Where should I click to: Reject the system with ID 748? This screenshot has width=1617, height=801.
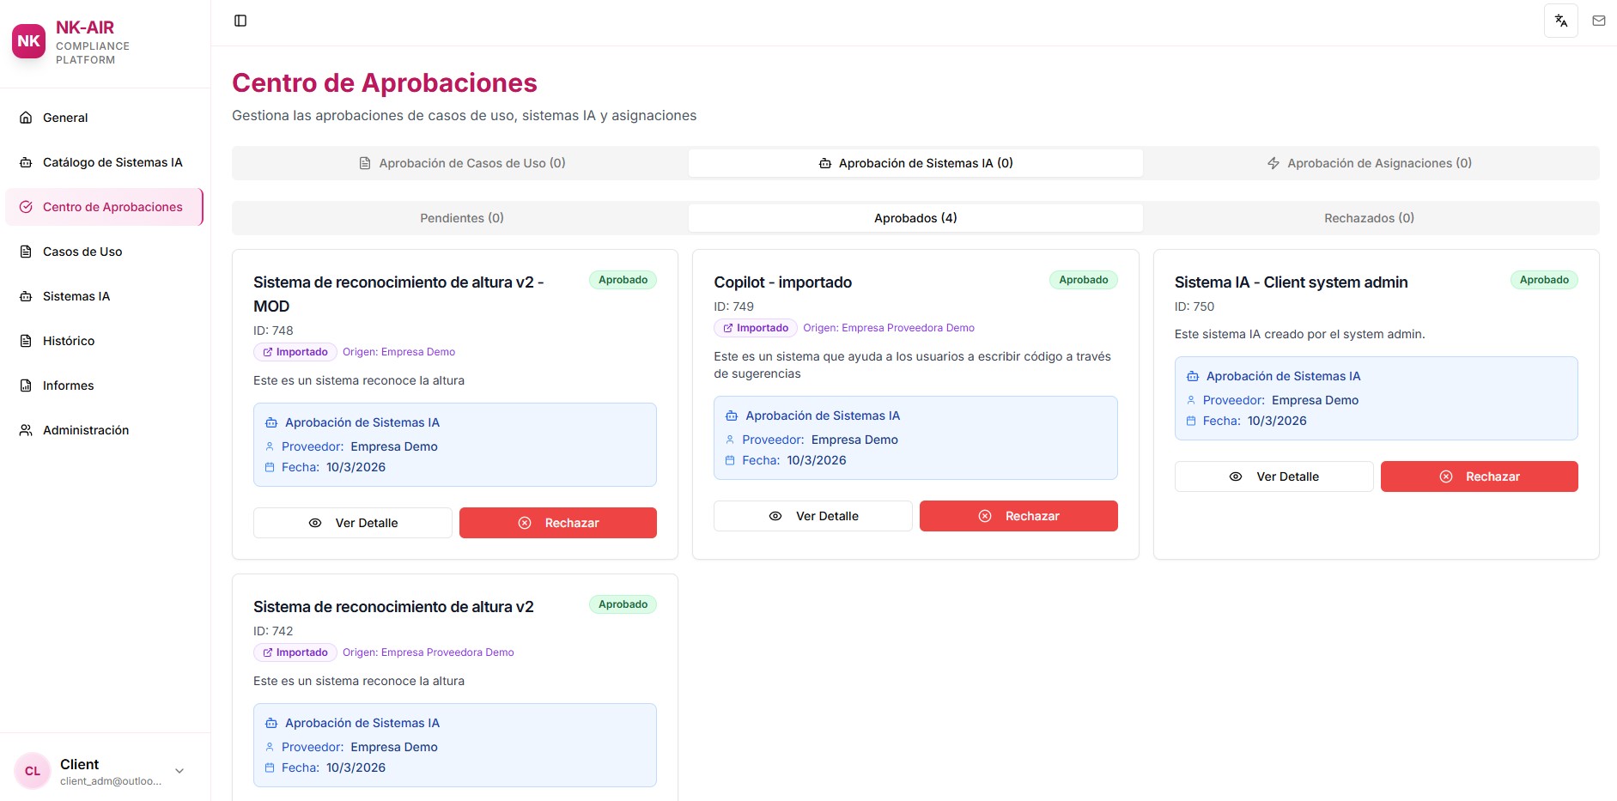point(558,523)
